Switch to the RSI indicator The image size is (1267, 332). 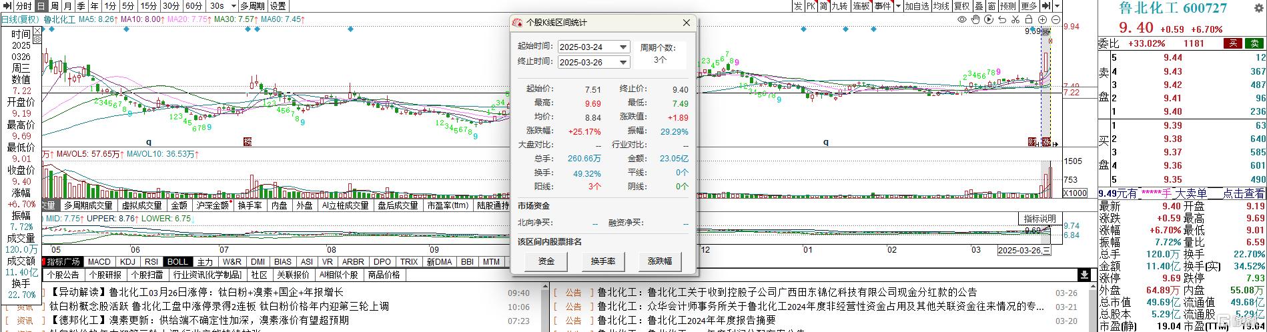[151, 262]
